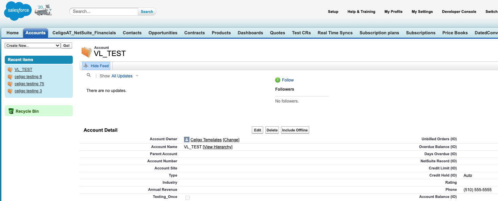498x201 pixels.
Task: Select the Test CRs tab
Action: point(301,33)
